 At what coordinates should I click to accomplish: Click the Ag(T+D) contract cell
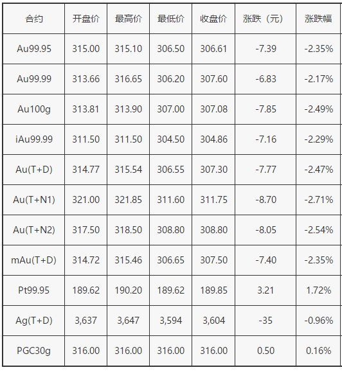pyautogui.click(x=33, y=321)
